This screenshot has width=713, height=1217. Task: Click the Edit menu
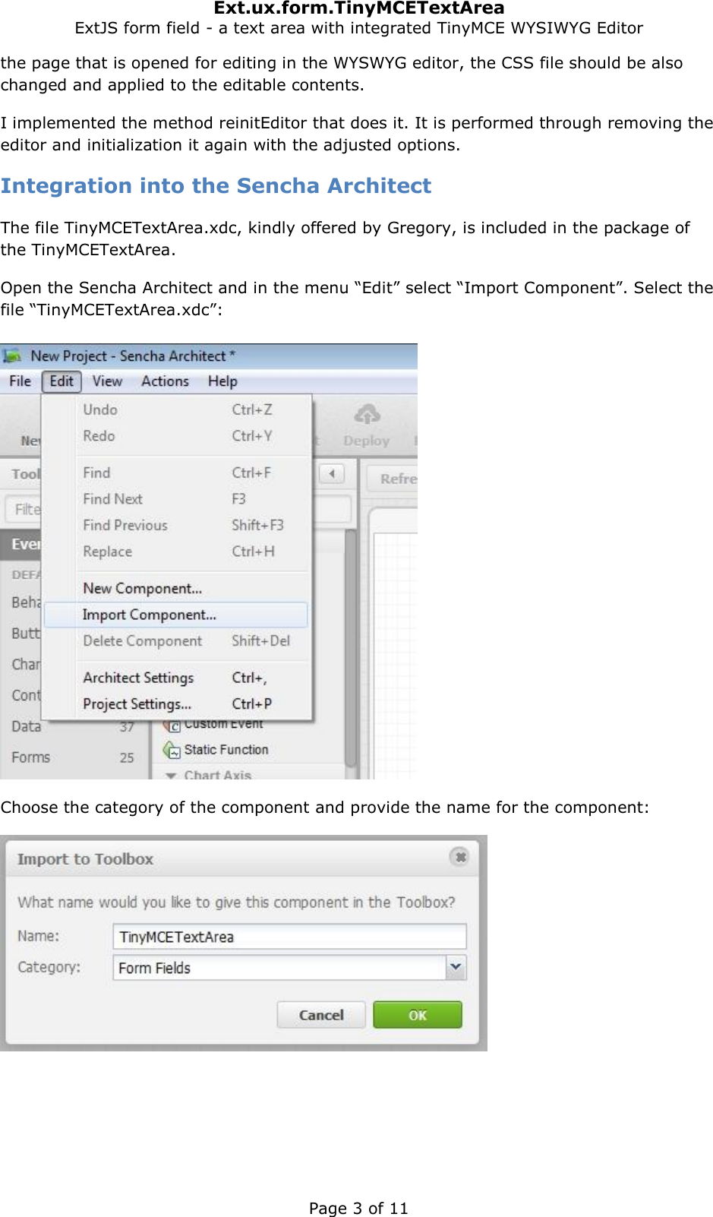coord(62,381)
